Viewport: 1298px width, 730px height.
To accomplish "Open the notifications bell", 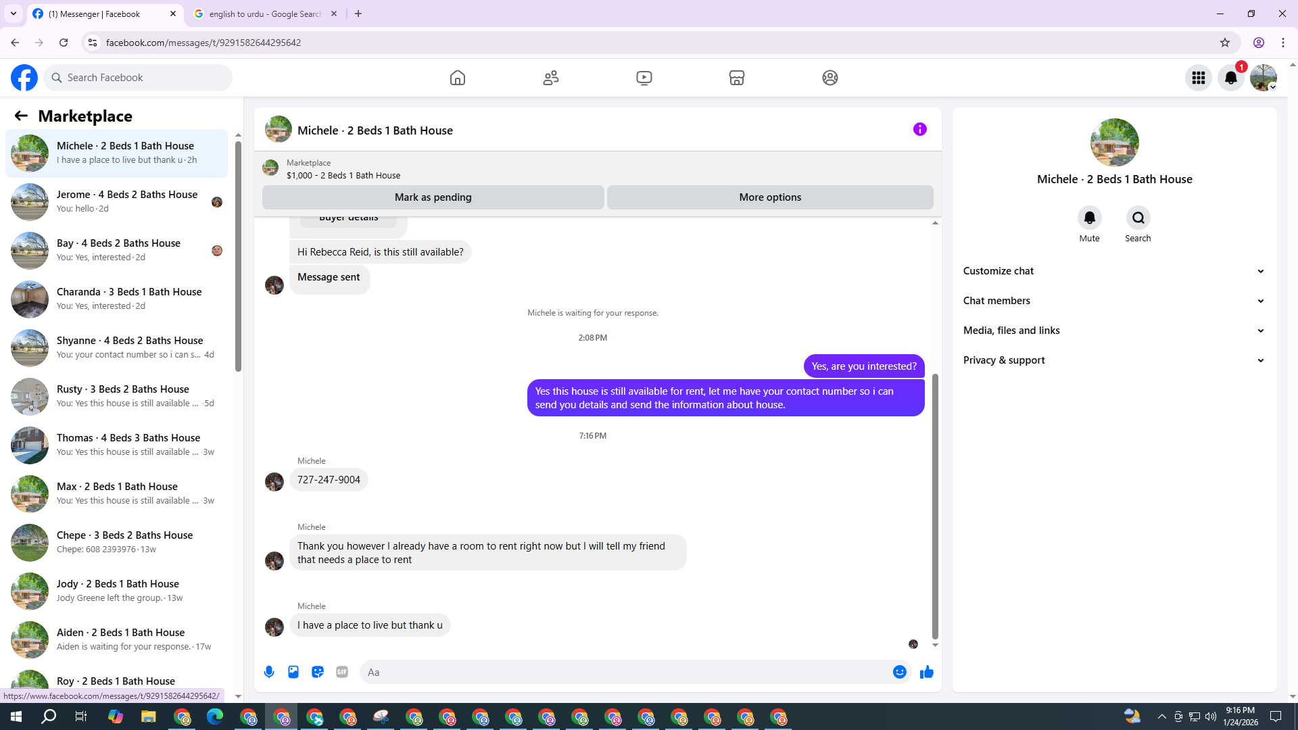I will (1230, 78).
